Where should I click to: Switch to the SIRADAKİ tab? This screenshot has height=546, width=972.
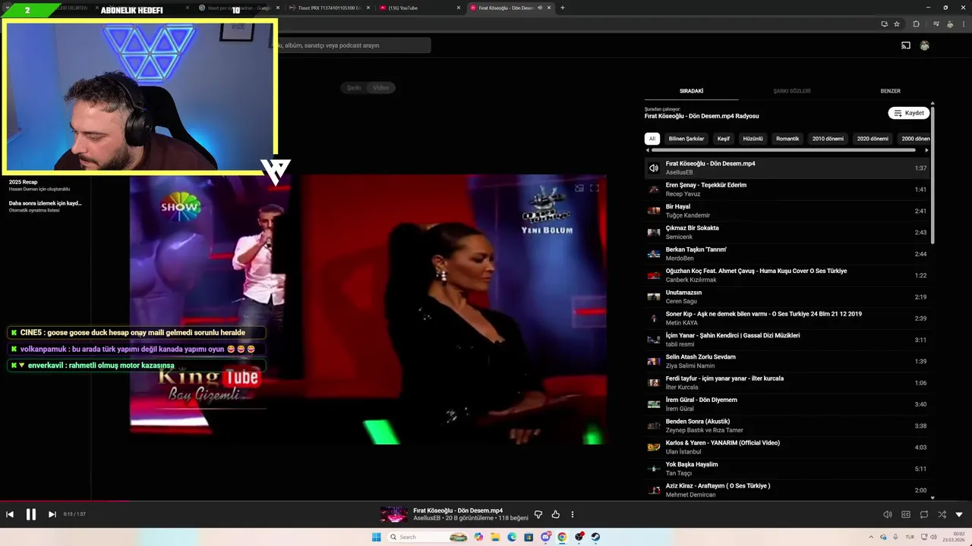(691, 91)
